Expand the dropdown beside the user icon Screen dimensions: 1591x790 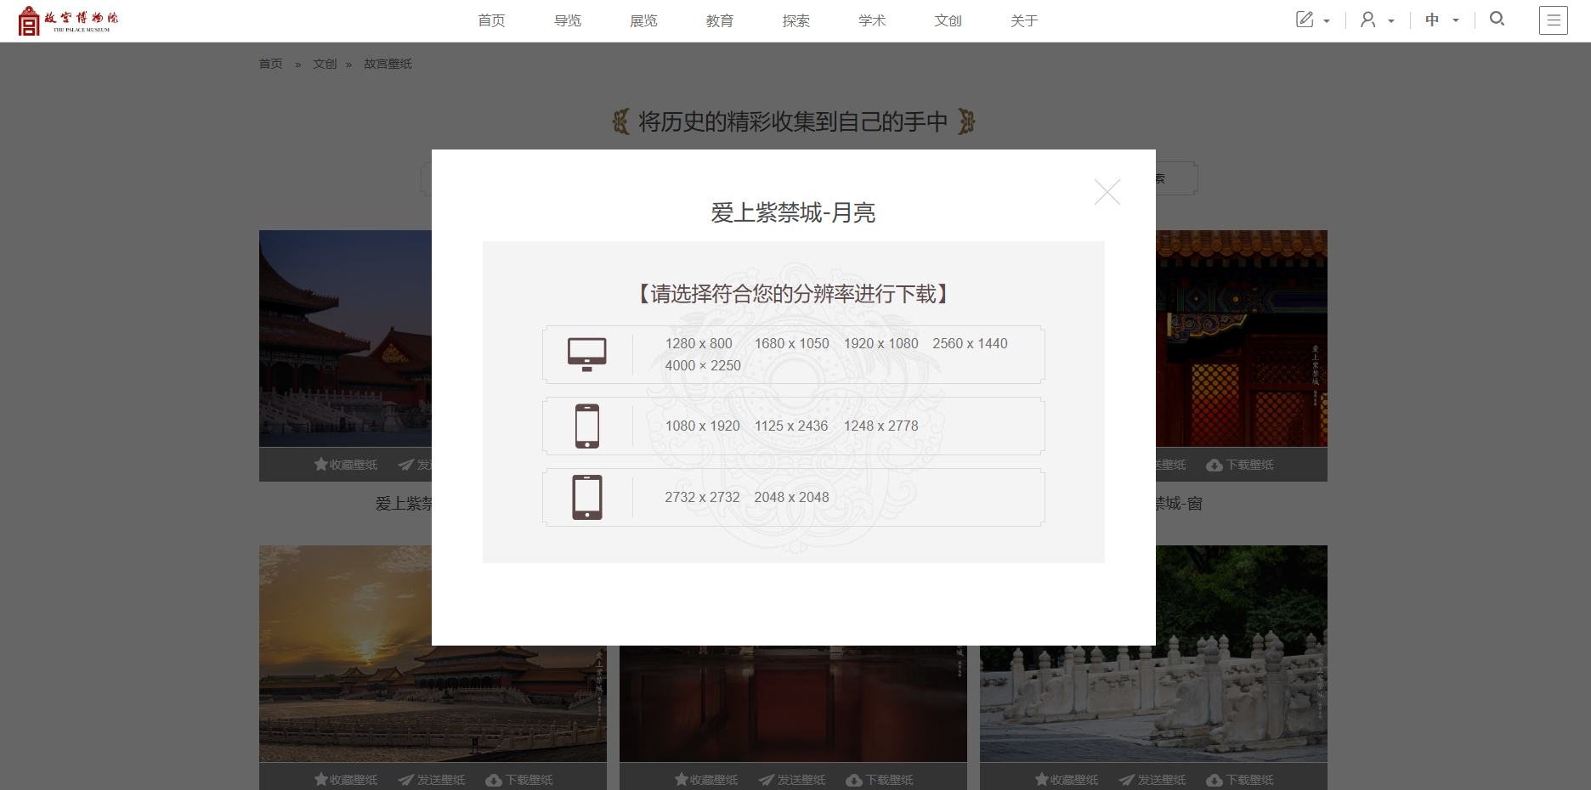[x=1391, y=20]
